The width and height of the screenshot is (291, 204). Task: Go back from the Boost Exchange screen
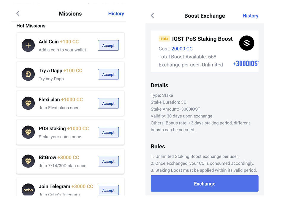[152, 15]
